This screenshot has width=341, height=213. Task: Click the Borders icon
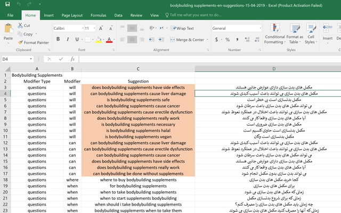click(88, 39)
